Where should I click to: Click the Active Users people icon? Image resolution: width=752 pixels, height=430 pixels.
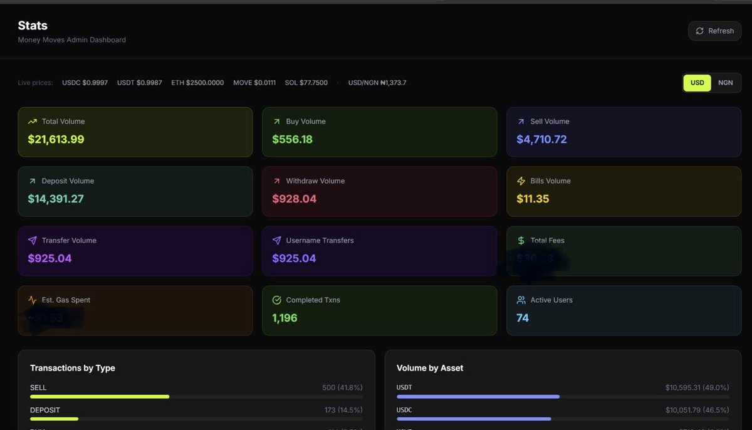[x=521, y=300]
